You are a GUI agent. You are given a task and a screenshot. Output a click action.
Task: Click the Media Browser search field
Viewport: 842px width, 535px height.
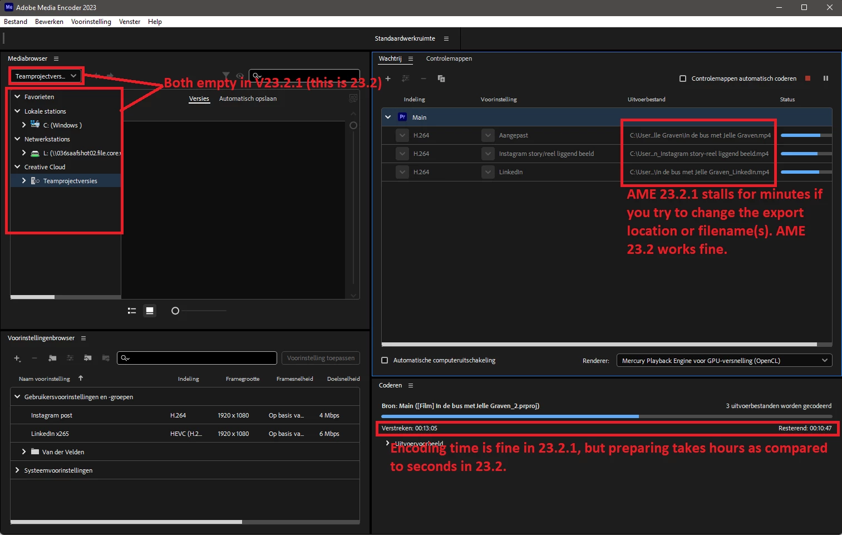pos(304,76)
